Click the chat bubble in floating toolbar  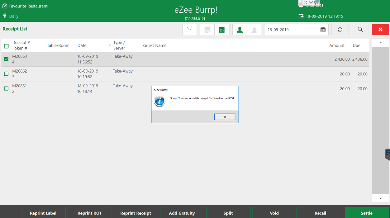(x=317, y=2)
